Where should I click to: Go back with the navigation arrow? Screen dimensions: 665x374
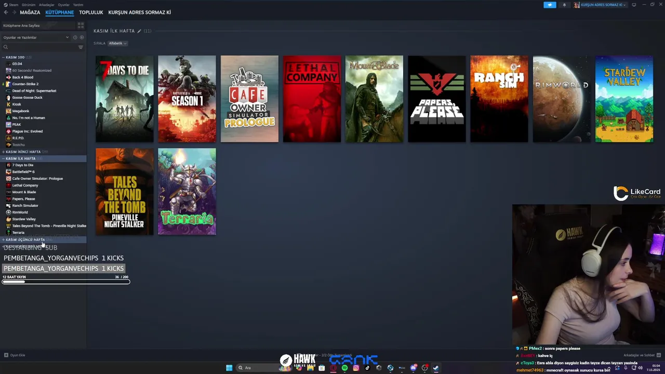tap(6, 12)
